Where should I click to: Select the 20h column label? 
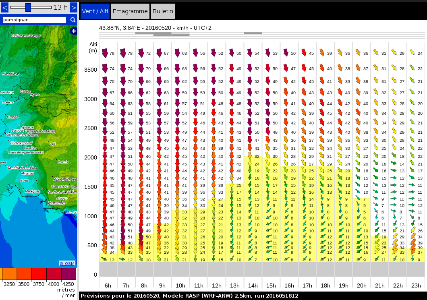(362, 286)
